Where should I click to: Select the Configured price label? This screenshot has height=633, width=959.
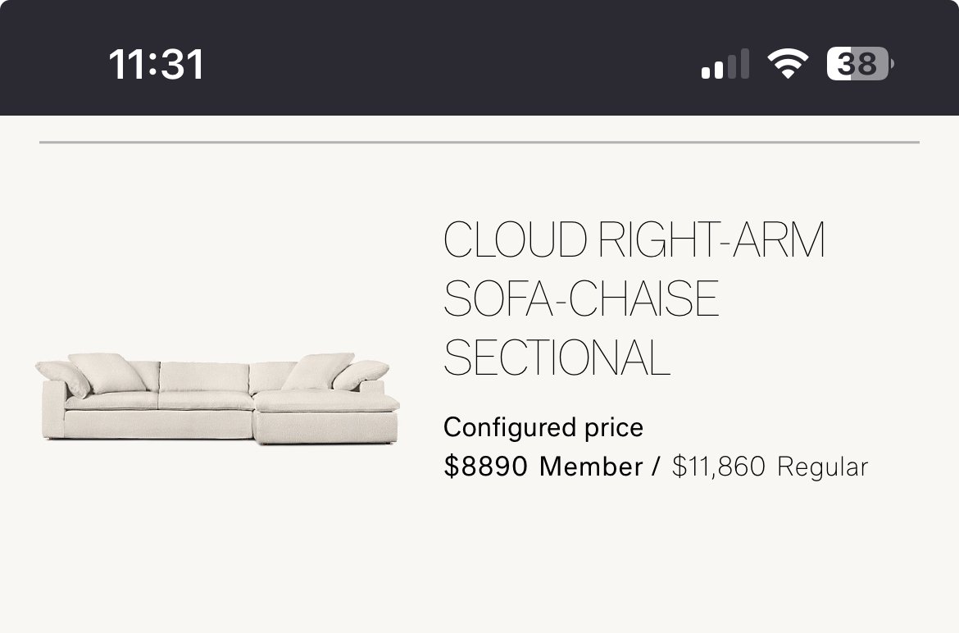(543, 427)
